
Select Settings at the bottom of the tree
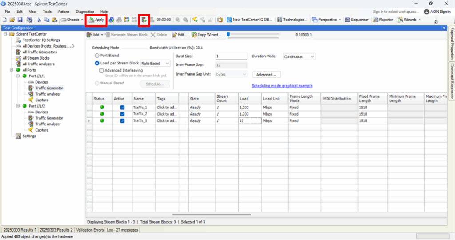pos(29,136)
